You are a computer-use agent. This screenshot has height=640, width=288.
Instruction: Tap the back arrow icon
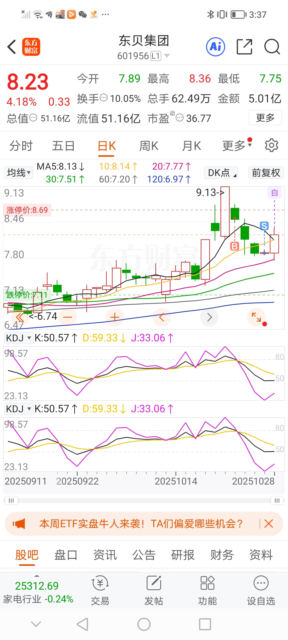tap(12, 47)
